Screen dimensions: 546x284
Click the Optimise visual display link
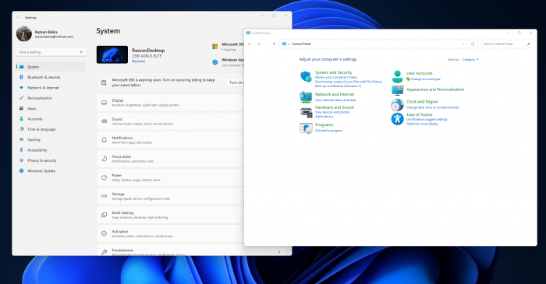423,124
